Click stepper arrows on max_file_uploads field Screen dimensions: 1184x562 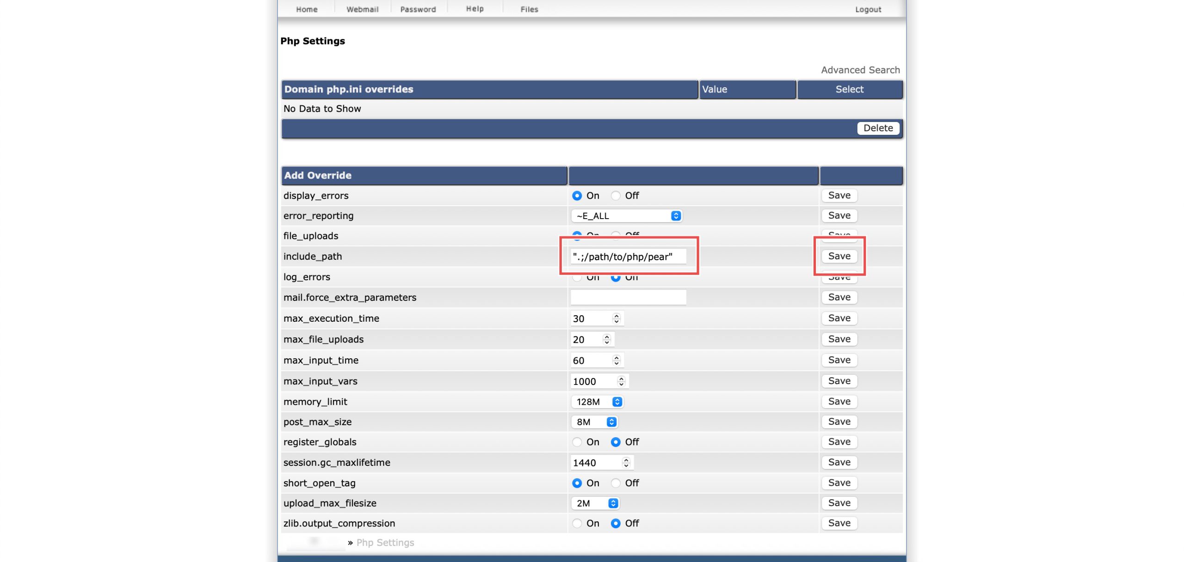[607, 339]
